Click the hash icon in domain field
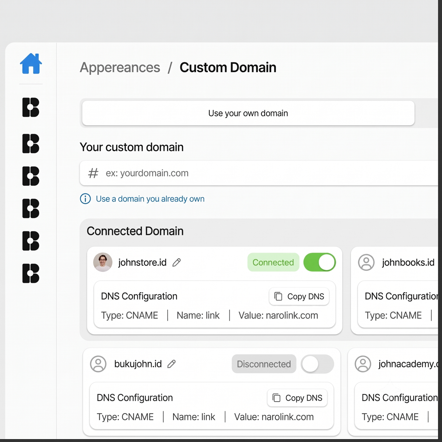The width and height of the screenshot is (442, 442). [x=93, y=173]
